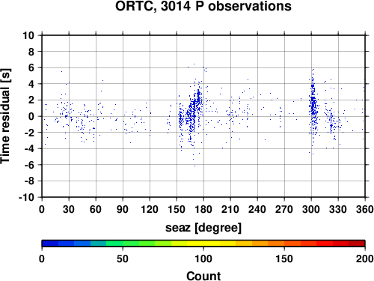This screenshot has height=281, width=374.
Task: Click the 'Time residual [s]' y-axis label
Action: (5, 116)
